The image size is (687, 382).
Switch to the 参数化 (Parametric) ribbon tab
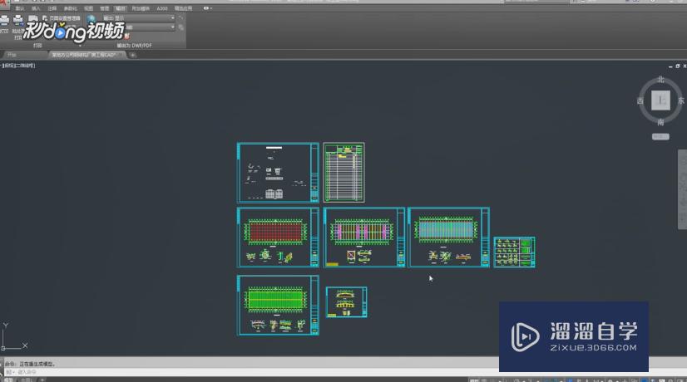coord(70,8)
